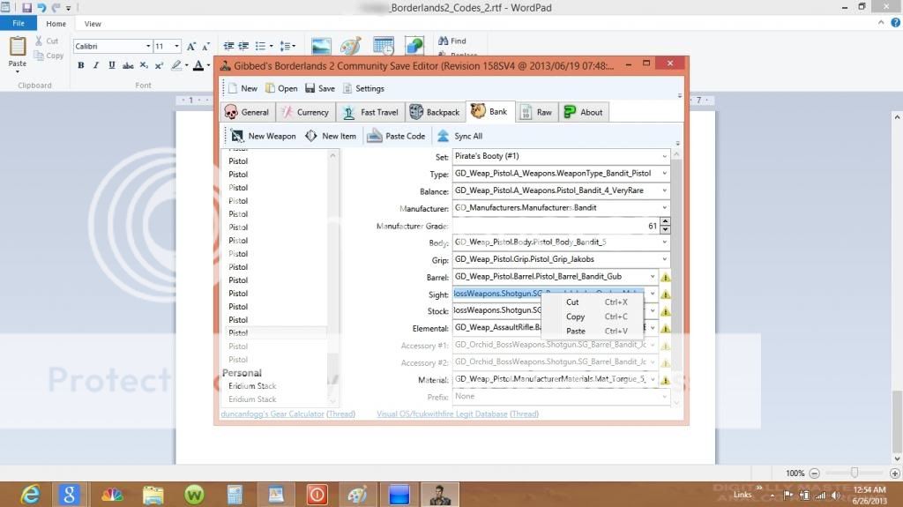Expand the Grip dropdown with Pistol_Grip_Jakobs
The width and height of the screenshot is (903, 507).
663,260
